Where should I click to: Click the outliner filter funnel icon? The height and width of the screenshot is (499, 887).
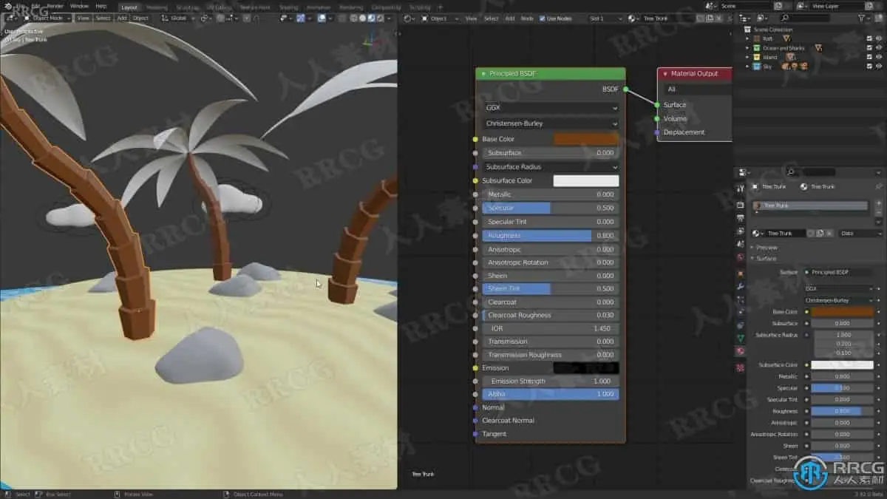click(863, 18)
